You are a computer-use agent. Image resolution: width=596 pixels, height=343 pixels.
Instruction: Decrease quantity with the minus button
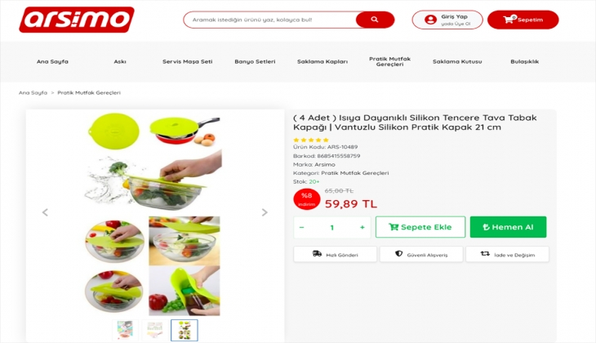click(x=302, y=227)
